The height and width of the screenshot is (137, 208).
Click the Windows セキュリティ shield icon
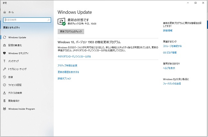pos(5,53)
